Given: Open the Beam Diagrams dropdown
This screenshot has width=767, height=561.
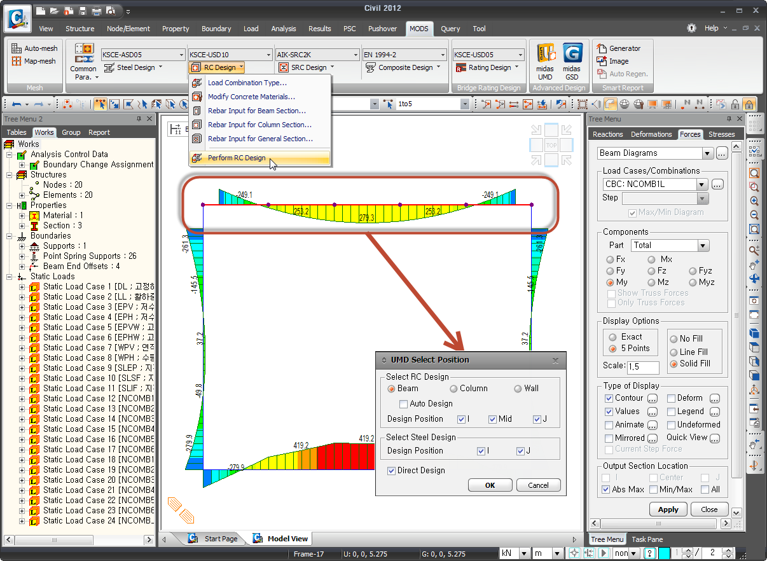Looking at the screenshot, I should tap(707, 153).
